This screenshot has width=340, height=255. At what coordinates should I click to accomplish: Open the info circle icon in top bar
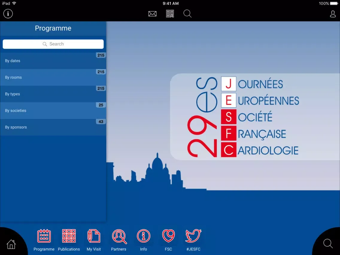tap(8, 14)
